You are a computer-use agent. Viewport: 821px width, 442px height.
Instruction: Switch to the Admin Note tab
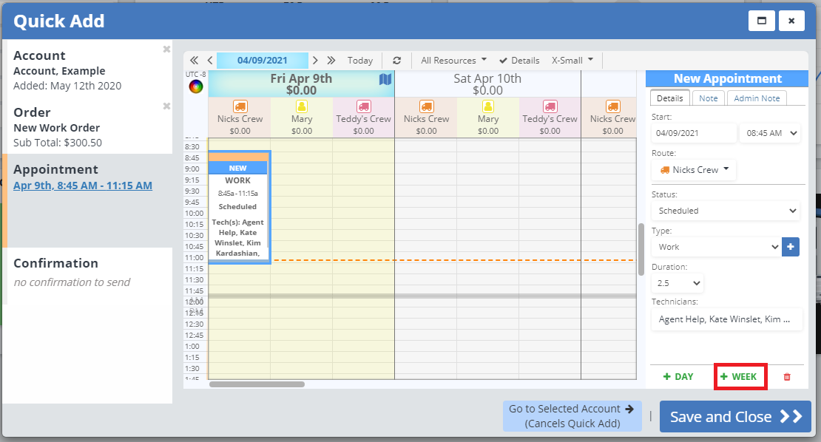tap(756, 98)
